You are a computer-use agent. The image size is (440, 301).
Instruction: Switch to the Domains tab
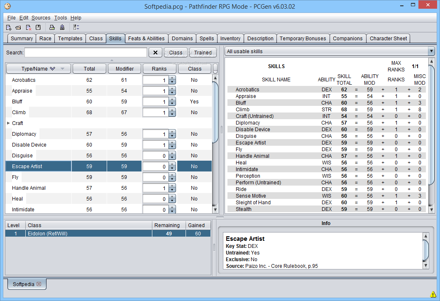tap(182, 39)
